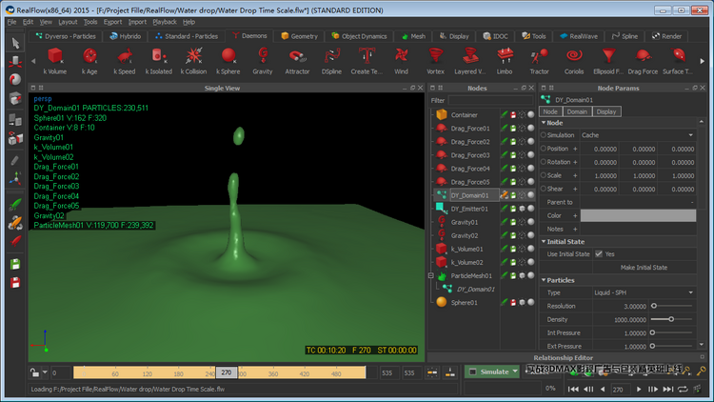Open the timeline lock dropdown arrow
The image size is (714, 402).
pyautogui.click(x=45, y=372)
